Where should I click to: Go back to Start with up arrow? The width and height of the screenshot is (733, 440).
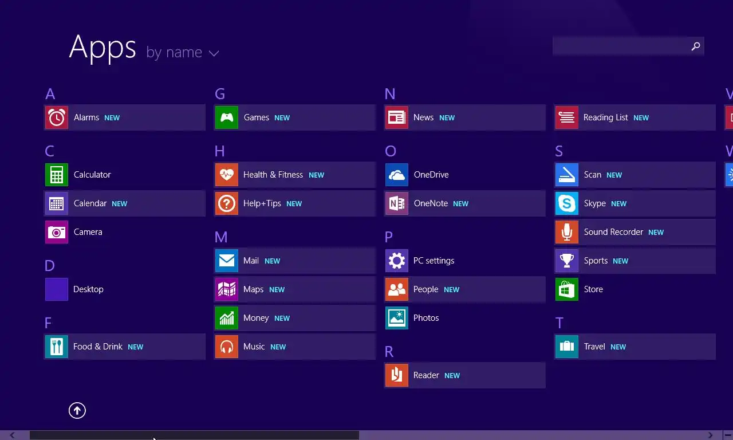[x=77, y=410]
